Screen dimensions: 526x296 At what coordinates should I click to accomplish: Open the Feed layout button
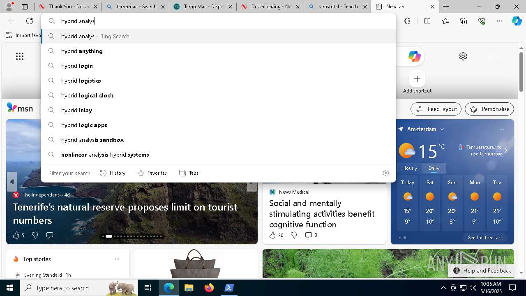tap(436, 109)
